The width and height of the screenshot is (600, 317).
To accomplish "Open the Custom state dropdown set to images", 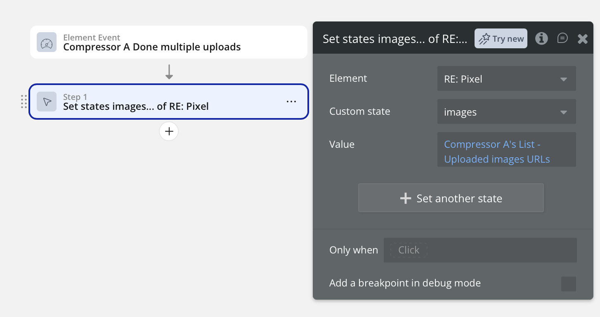I will [x=506, y=112].
